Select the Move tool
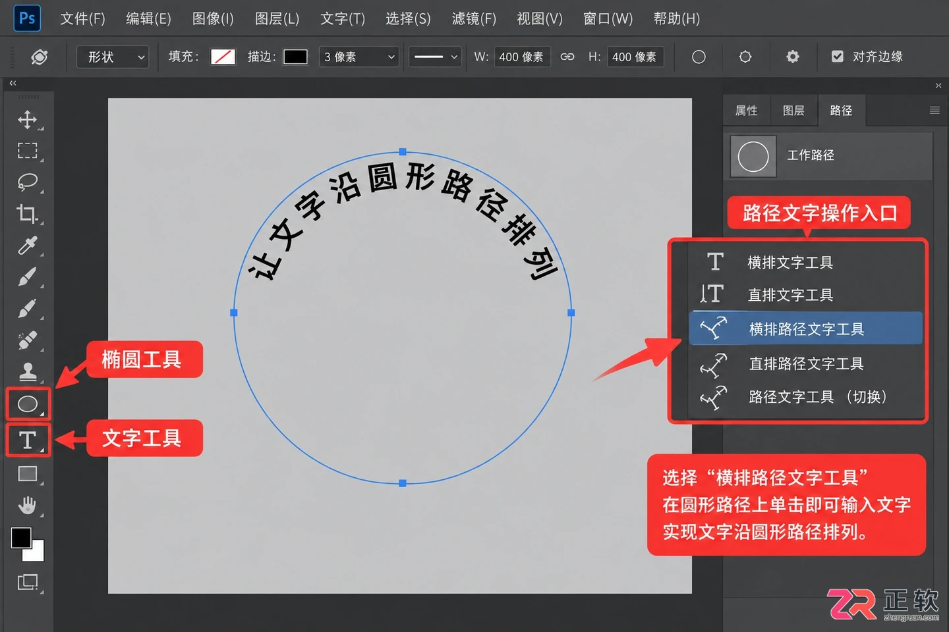 point(27,120)
